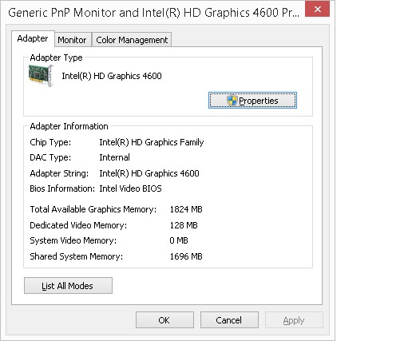
Task: Click the DAC Type Internal value
Action: 114,157
